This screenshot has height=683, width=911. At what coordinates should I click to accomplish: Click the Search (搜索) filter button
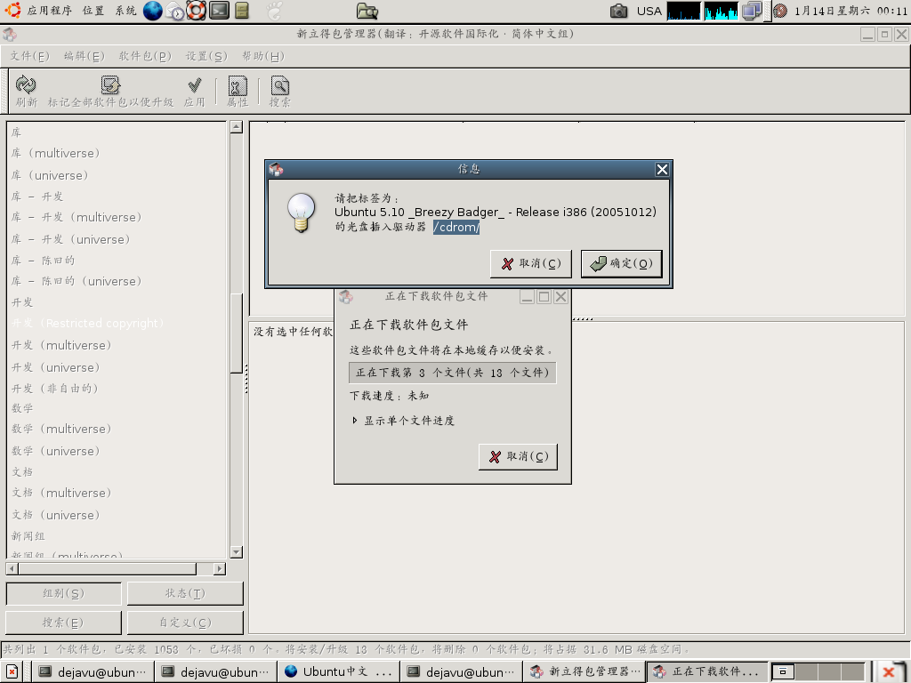pyautogui.click(x=64, y=623)
